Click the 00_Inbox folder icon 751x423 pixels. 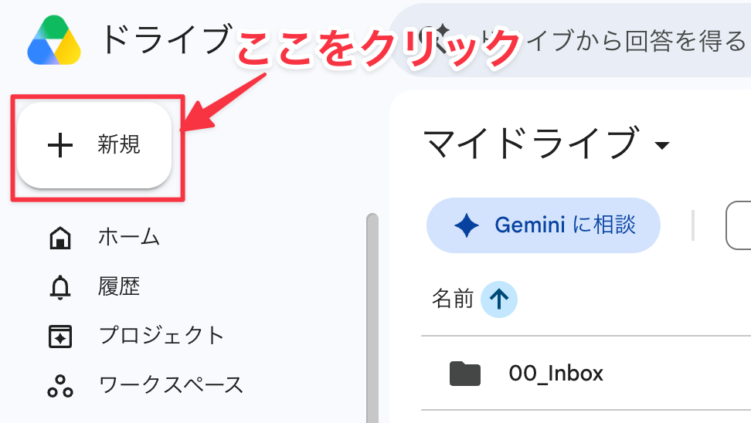[465, 374]
